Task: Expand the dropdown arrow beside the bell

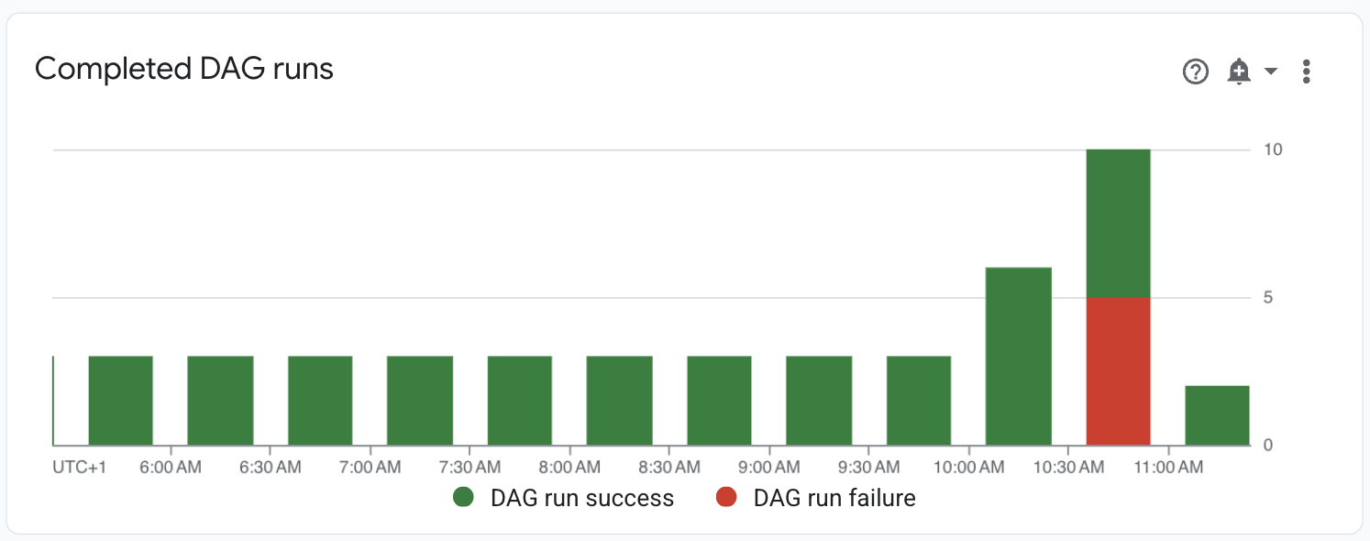Action: (1271, 72)
